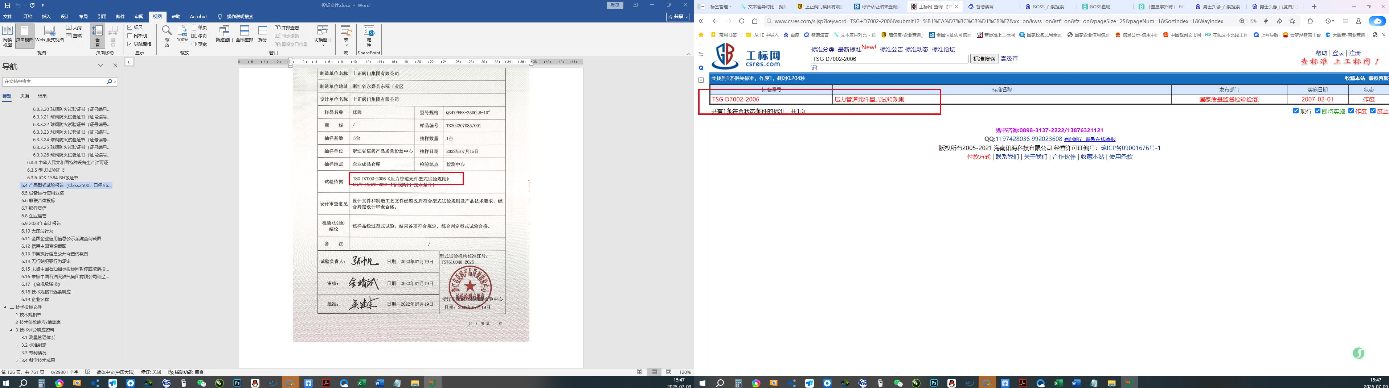The width and height of the screenshot is (1389, 388).
Task: Collapse the 二 技术投标文件 heading
Action: 5,307
